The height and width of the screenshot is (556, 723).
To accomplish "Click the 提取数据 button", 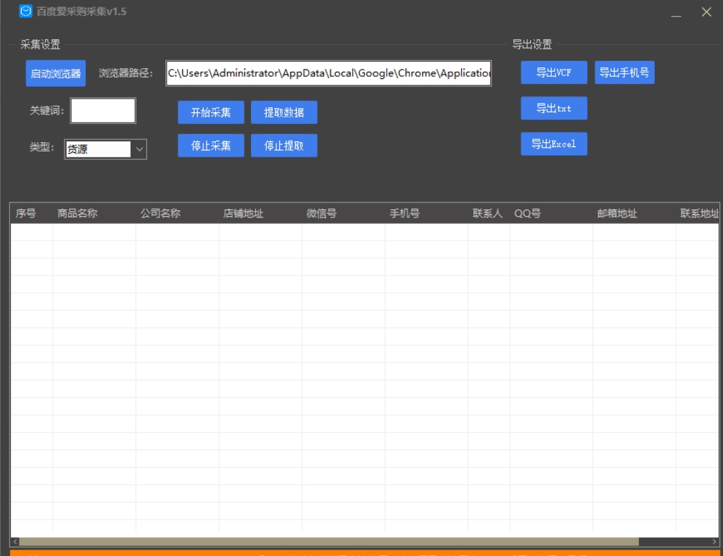I will point(284,112).
